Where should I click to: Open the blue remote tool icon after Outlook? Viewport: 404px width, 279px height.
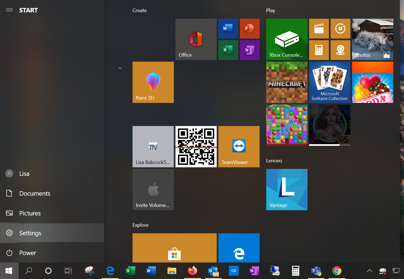click(234, 271)
